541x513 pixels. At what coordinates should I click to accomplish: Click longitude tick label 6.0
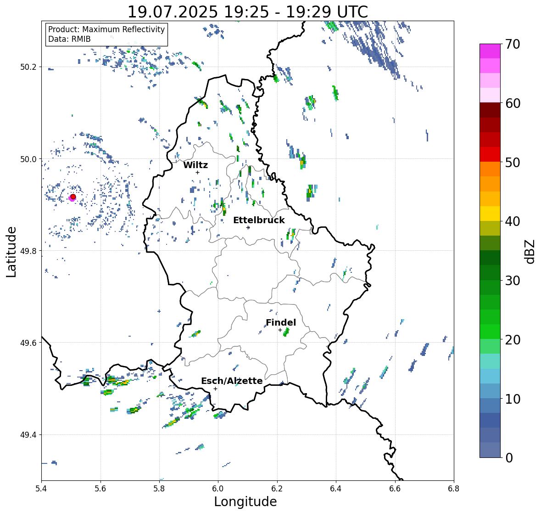point(218,489)
